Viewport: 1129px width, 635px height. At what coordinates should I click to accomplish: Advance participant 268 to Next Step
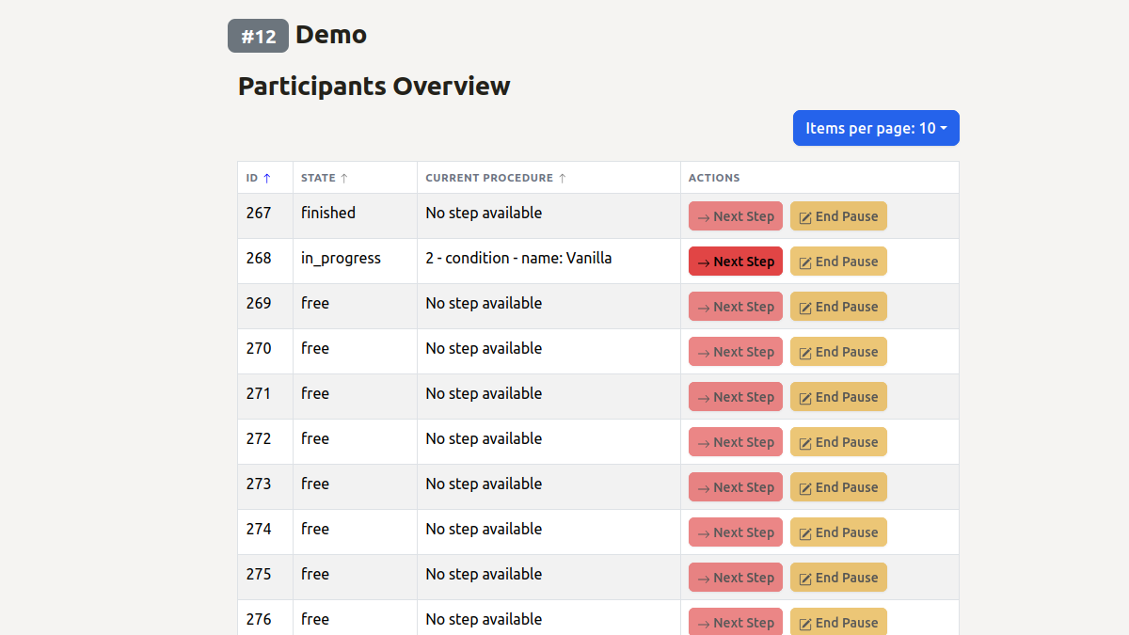[736, 262]
